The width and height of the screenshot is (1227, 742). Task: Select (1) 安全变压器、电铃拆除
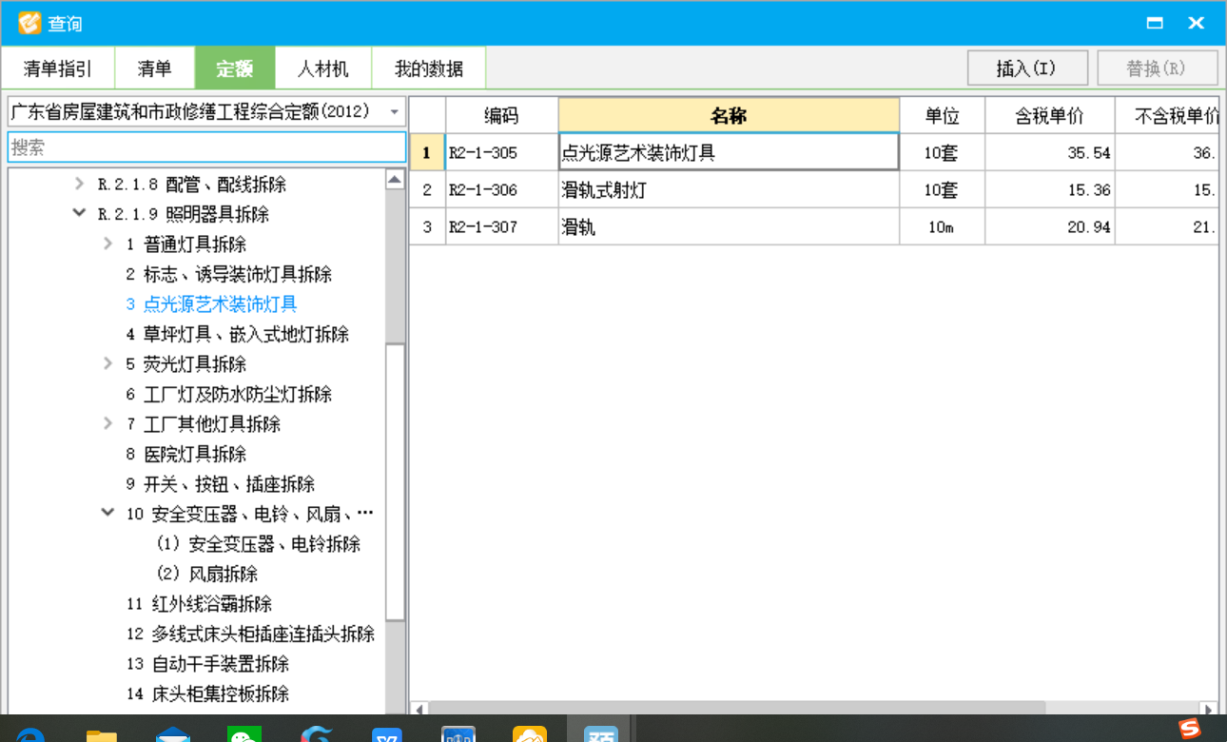258,544
